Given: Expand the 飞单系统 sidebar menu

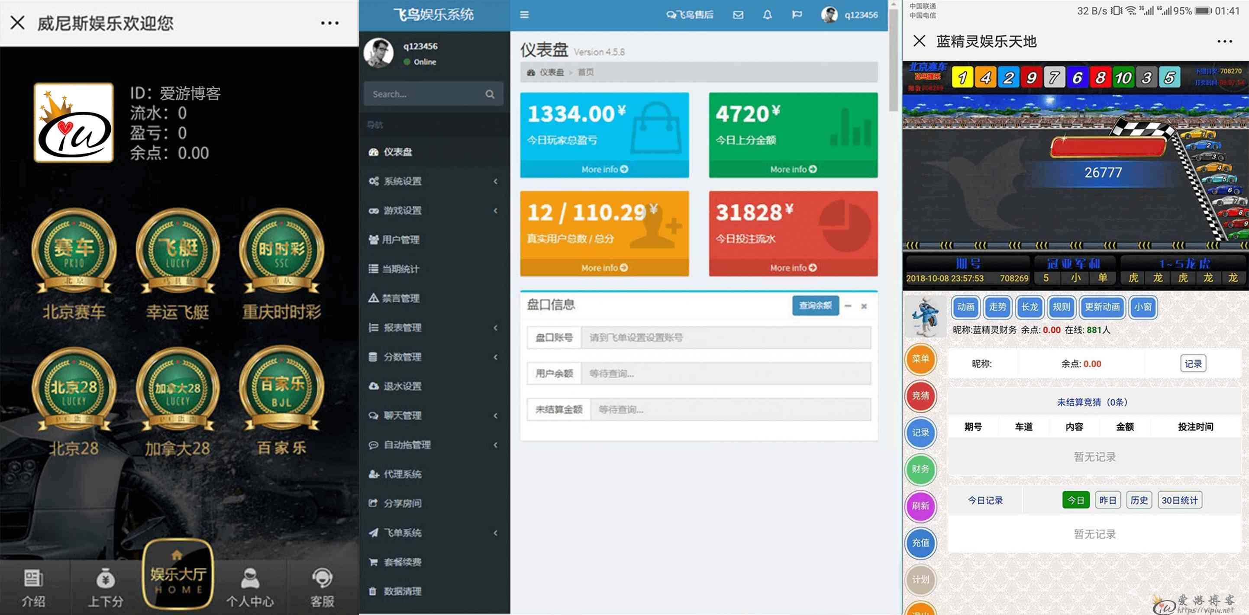Looking at the screenshot, I should coord(433,533).
